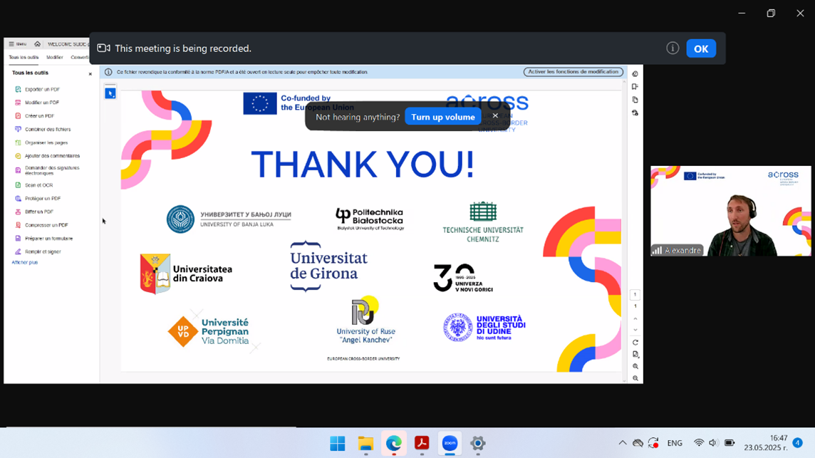
Task: Click the Exporter un PDF tool icon
Action: [18, 90]
